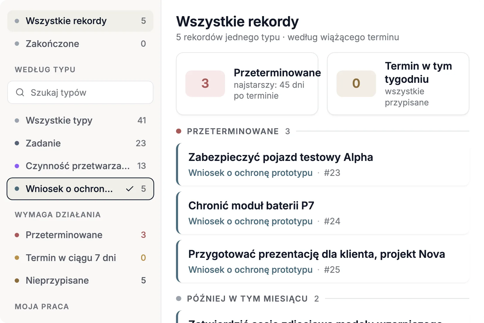Open the Zakończone filter
The height and width of the screenshot is (323, 484).
point(80,44)
